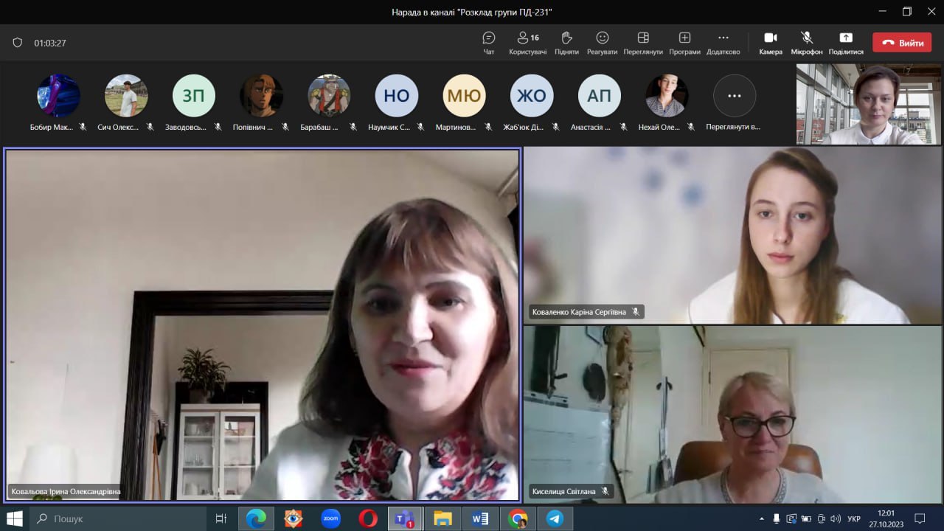Click the shield security icon

click(x=18, y=43)
